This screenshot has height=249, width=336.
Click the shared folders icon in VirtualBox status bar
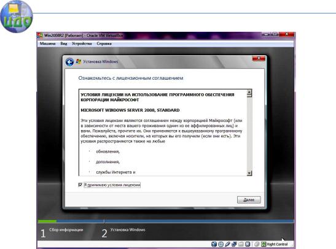(x=241, y=244)
